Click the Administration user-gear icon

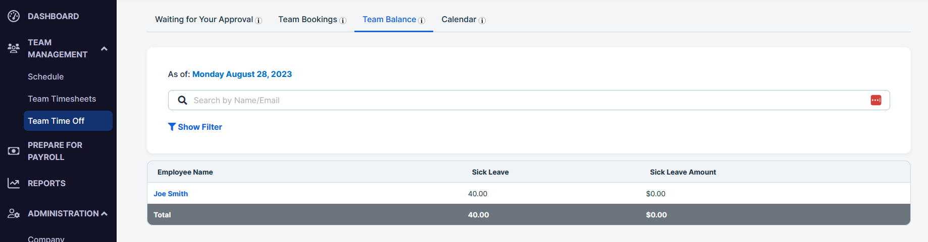[x=14, y=213]
